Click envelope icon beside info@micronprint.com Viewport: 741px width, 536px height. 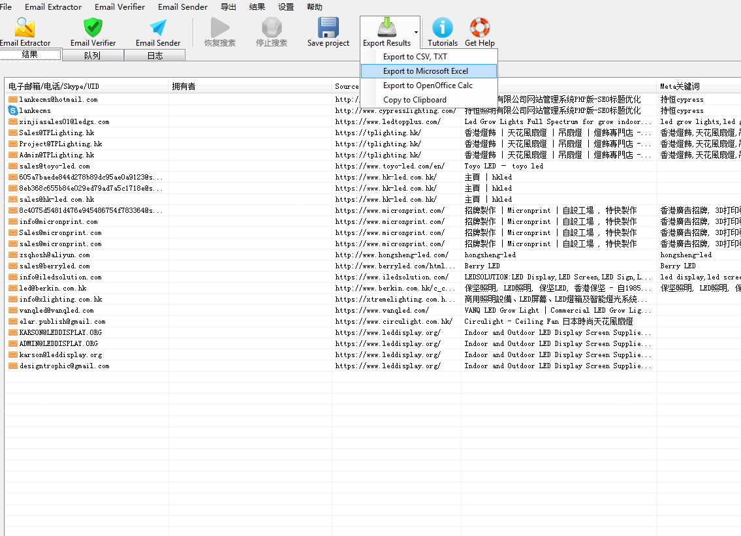coord(13,222)
